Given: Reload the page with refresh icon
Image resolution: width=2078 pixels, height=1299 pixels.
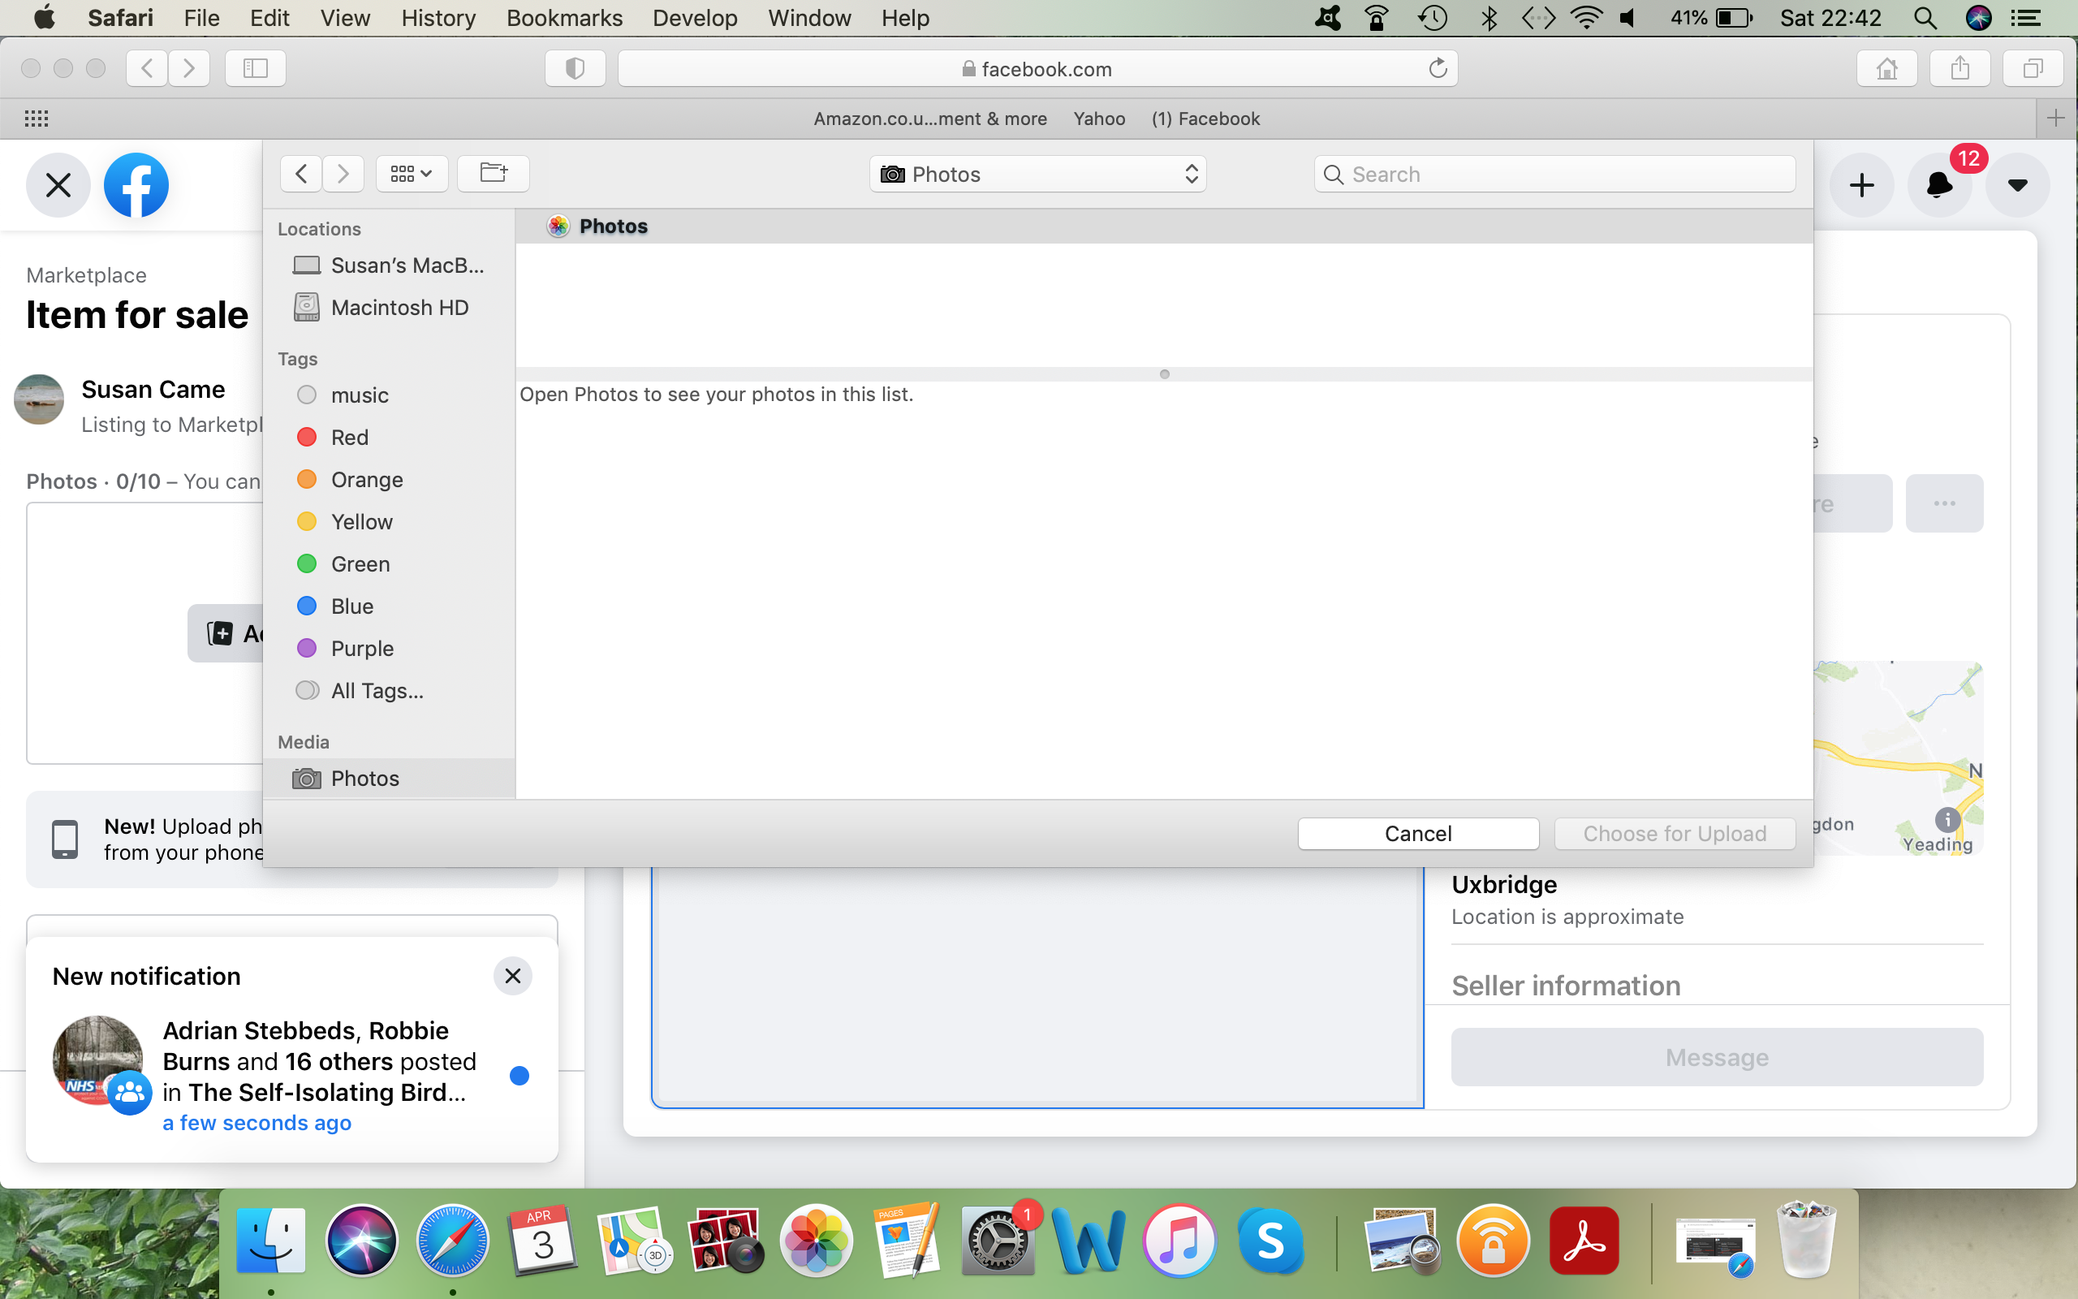Looking at the screenshot, I should pyautogui.click(x=1438, y=69).
